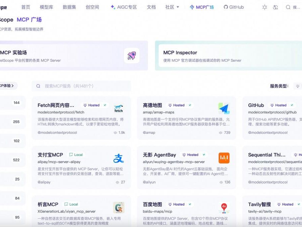Click the eye icon beside 27 views

117,182
